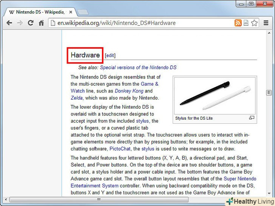Screen dimensions: 275x206
Task: Open Special versions of the Nintendo DS link
Action: coord(138,68)
